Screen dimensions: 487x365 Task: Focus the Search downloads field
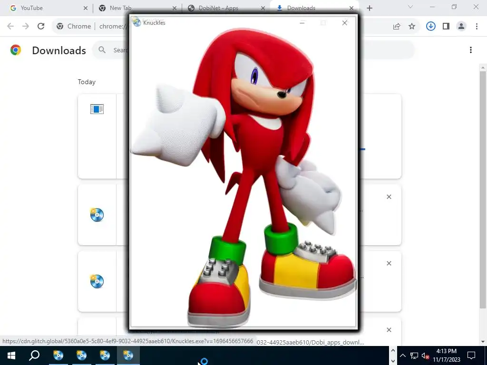[x=253, y=50]
